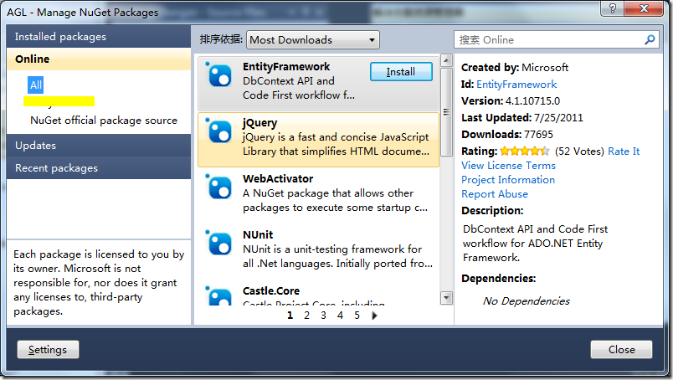Screen dimensions: 673x380
Task: Go to page 3 of results
Action: [323, 316]
